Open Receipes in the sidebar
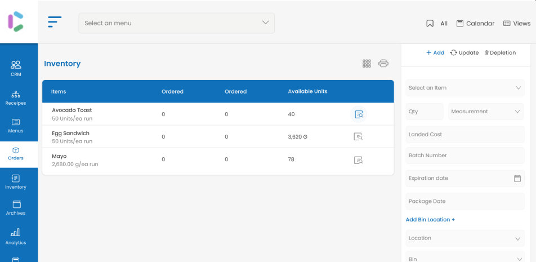The width and height of the screenshot is (536, 262). coord(16,98)
